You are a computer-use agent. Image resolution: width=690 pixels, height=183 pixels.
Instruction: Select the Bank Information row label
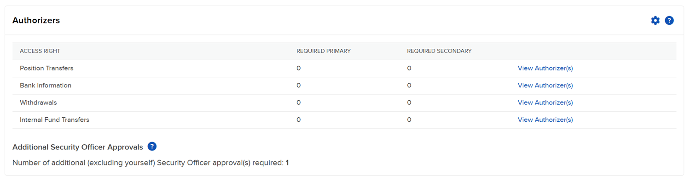46,86
